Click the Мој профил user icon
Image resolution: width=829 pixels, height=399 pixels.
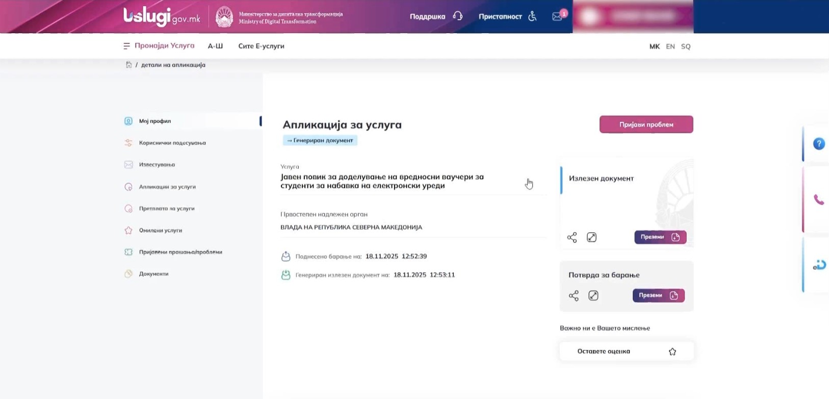pos(128,121)
